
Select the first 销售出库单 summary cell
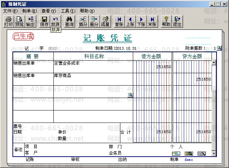tap(33, 67)
